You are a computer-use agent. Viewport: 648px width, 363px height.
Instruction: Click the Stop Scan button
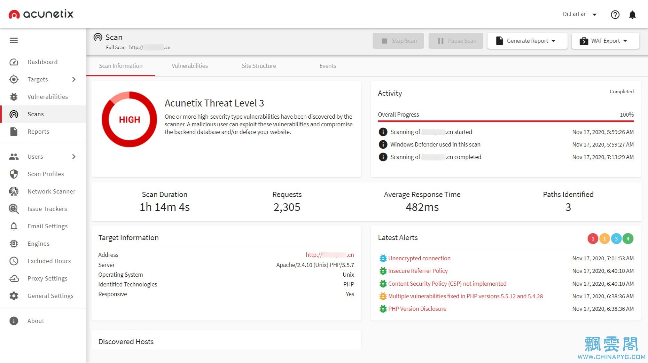click(398, 41)
